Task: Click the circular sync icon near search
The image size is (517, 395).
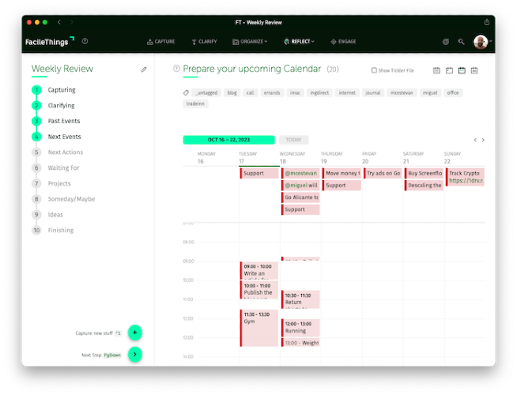Action: pyautogui.click(x=446, y=42)
